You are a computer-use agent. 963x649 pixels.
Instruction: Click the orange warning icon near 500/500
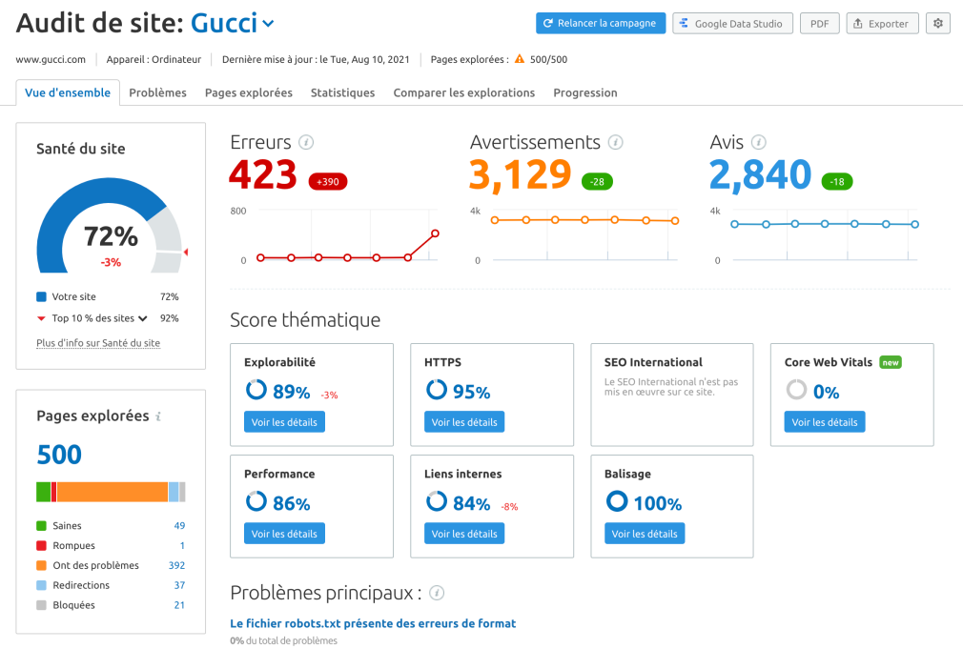pos(520,59)
